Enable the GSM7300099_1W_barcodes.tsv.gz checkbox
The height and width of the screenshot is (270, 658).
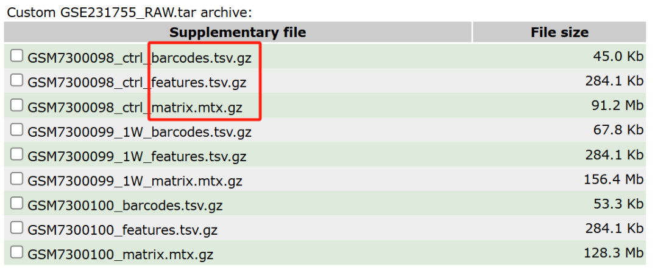point(16,130)
